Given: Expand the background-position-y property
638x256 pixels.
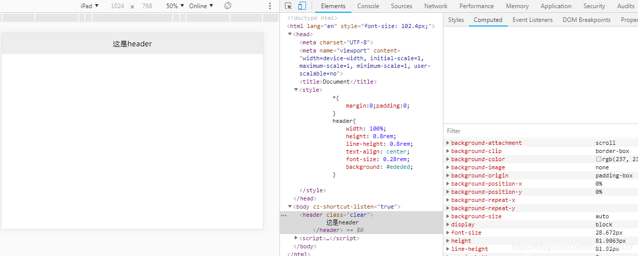Looking at the screenshot, I should pyautogui.click(x=448, y=192).
